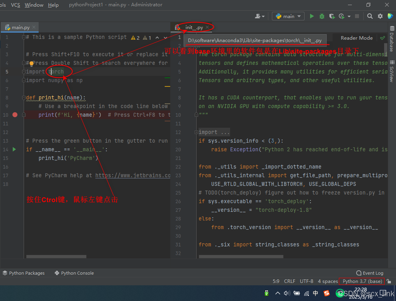This screenshot has width=396, height=301.
Task: Open the VCS menu
Action: (x=15, y=5)
